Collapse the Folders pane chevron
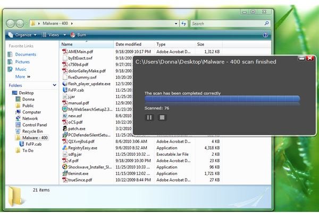Screen dimensions: 319x213 (x=55, y=85)
